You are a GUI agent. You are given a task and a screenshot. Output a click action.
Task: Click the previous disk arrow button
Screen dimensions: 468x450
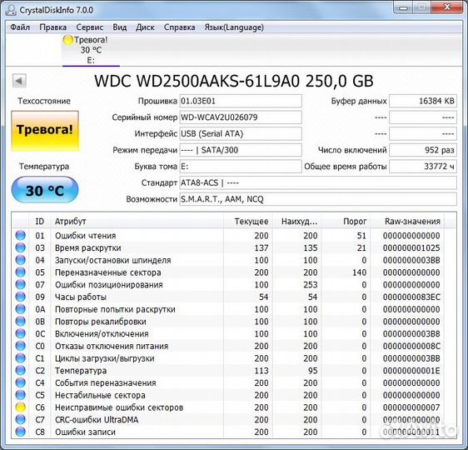click(19, 81)
